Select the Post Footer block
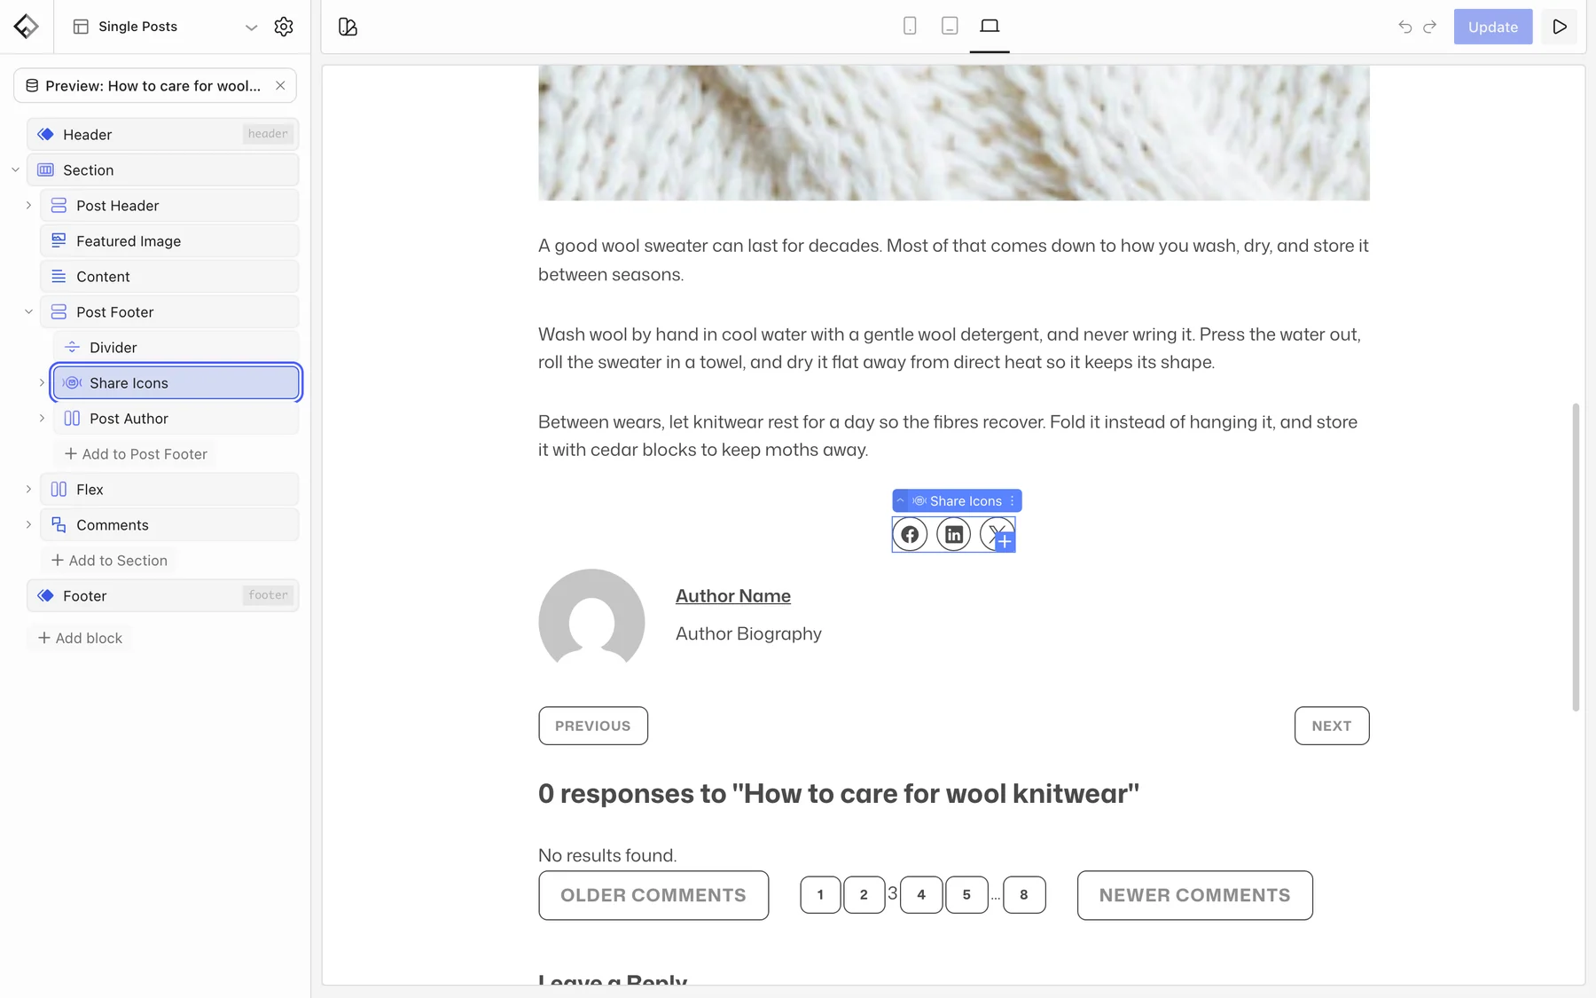The width and height of the screenshot is (1596, 998). point(168,311)
